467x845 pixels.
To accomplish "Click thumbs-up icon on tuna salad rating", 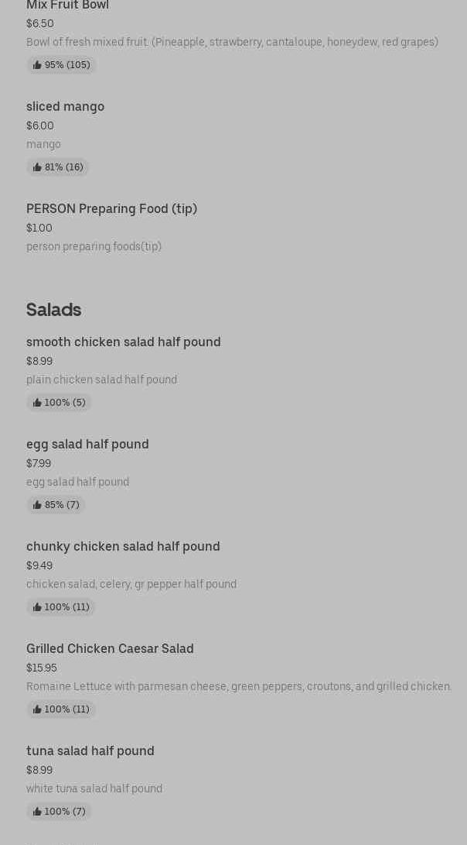I will (37, 812).
